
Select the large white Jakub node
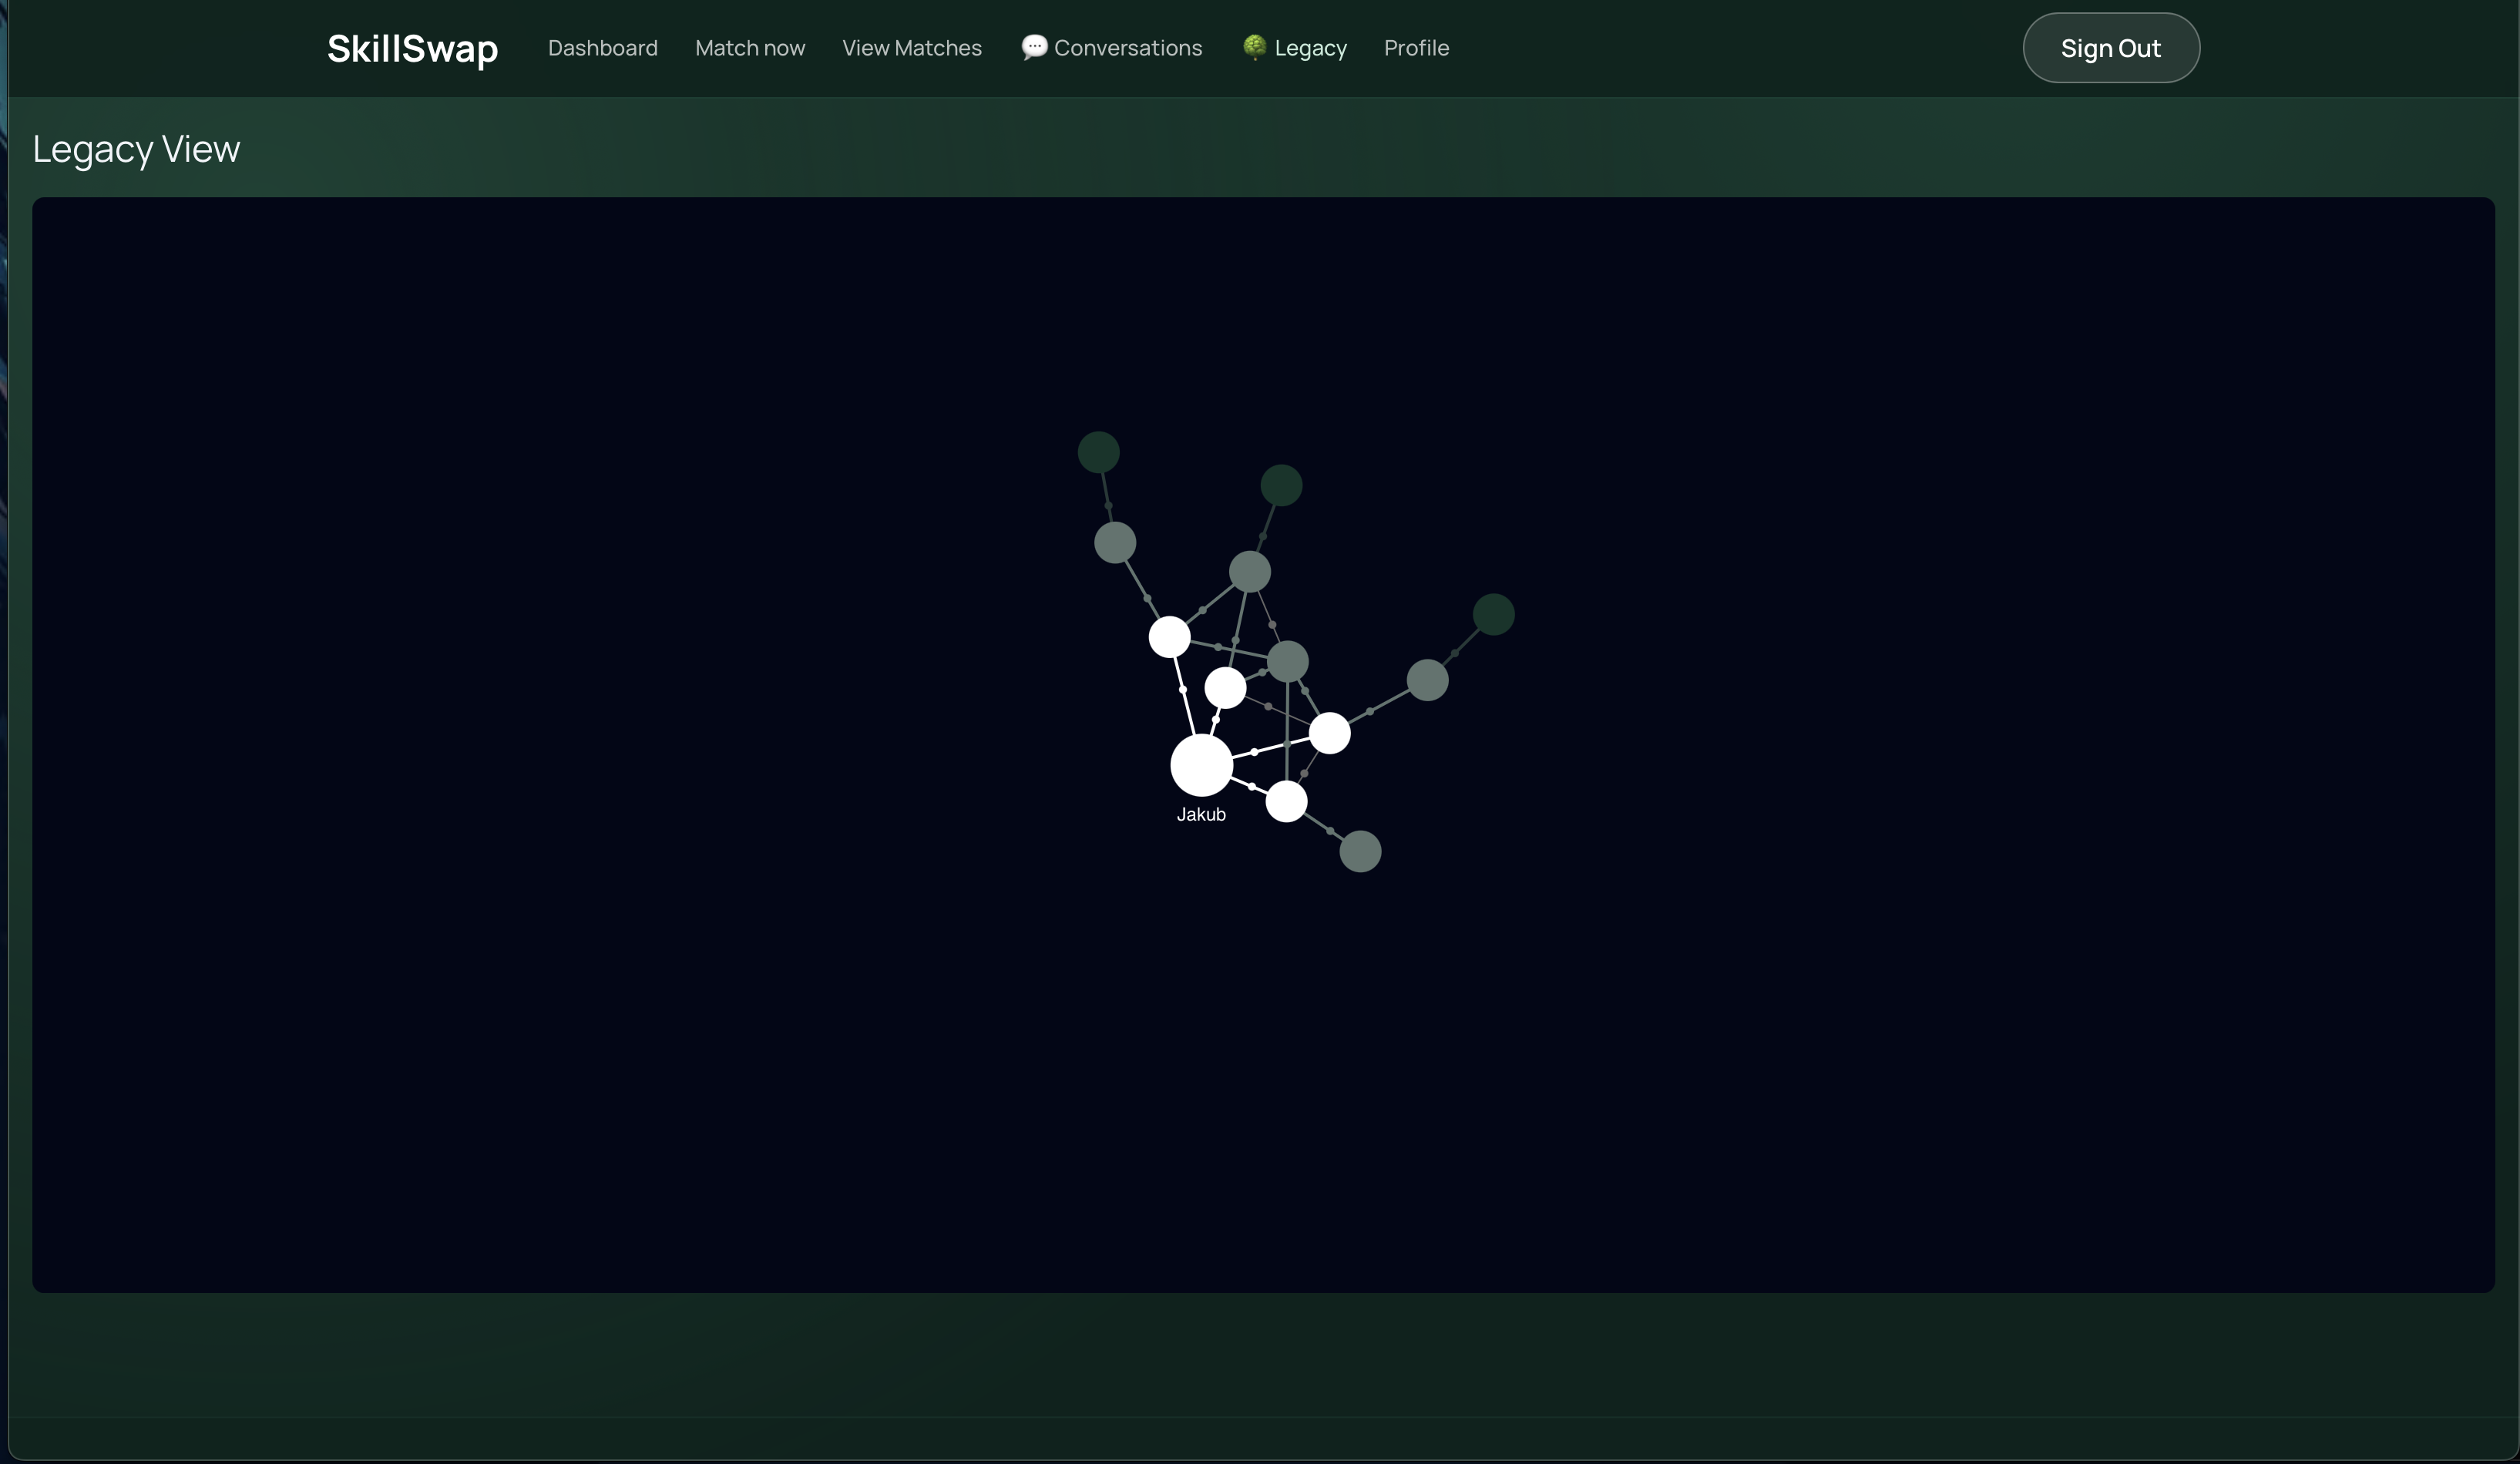click(1201, 765)
